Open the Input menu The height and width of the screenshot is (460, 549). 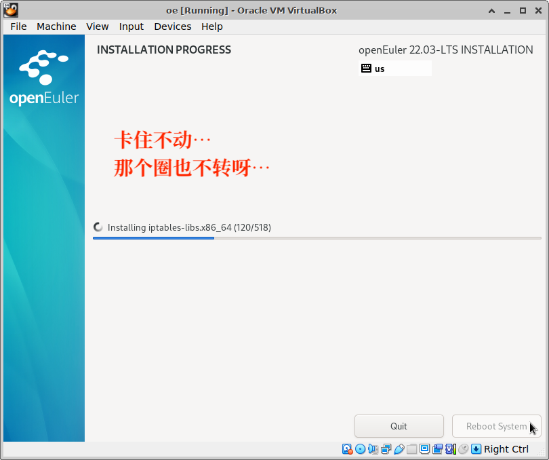[131, 26]
